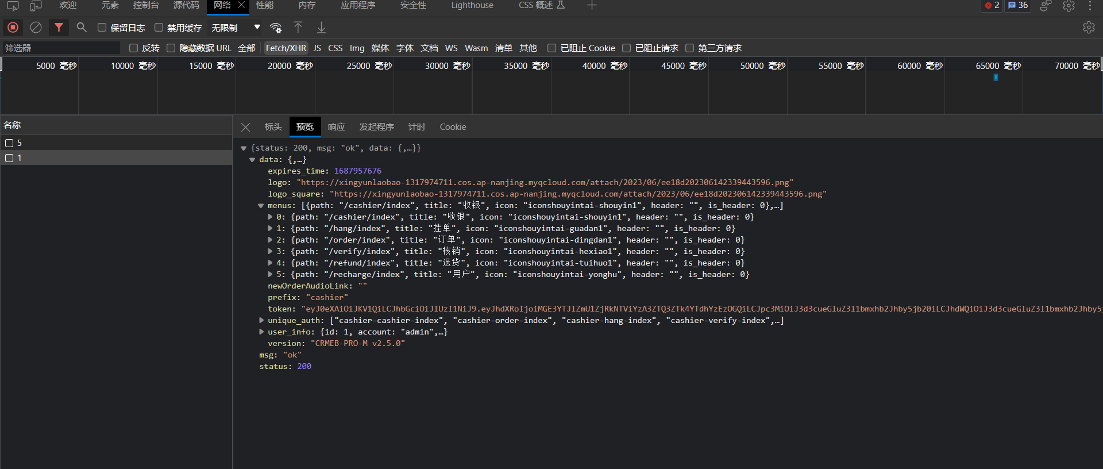
Task: Filter requests by JS type
Action: click(x=317, y=48)
